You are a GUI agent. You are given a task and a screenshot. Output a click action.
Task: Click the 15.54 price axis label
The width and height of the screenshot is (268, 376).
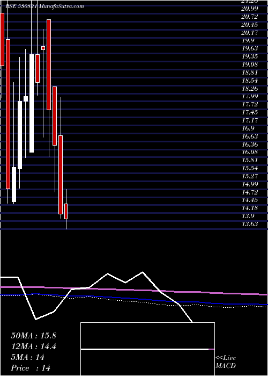[x=250, y=168]
